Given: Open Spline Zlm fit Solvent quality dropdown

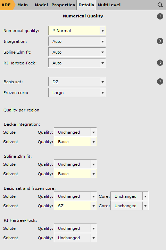Looking at the screenshot, I should point(75,174).
